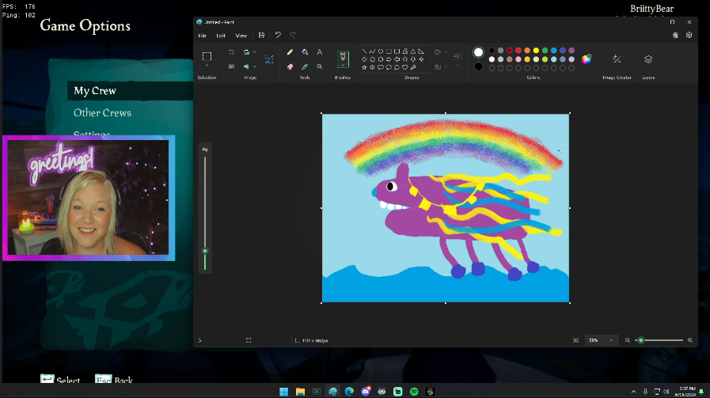Image resolution: width=710 pixels, height=398 pixels.
Task: Open Image Creator
Action: (x=617, y=59)
